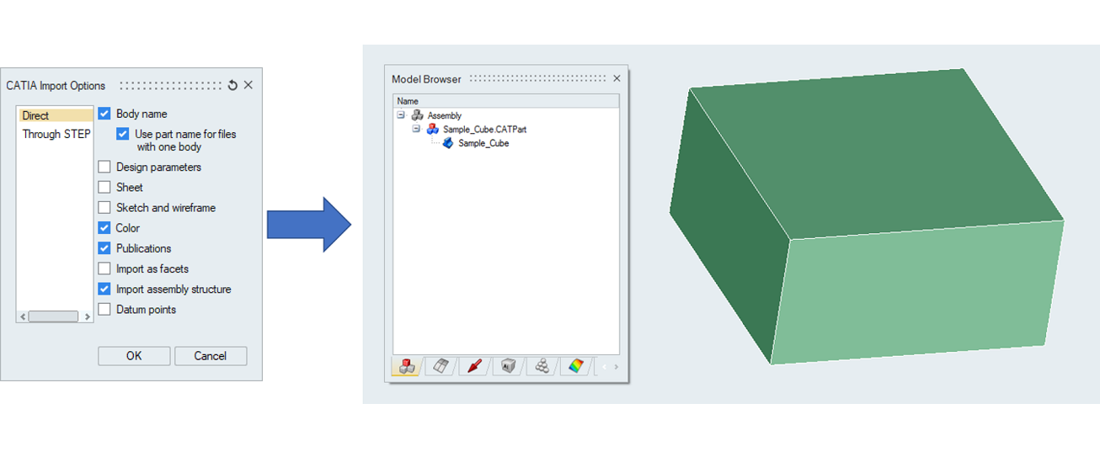Open the stacked spheres tab icon
This screenshot has height=457, width=1100.
542,366
